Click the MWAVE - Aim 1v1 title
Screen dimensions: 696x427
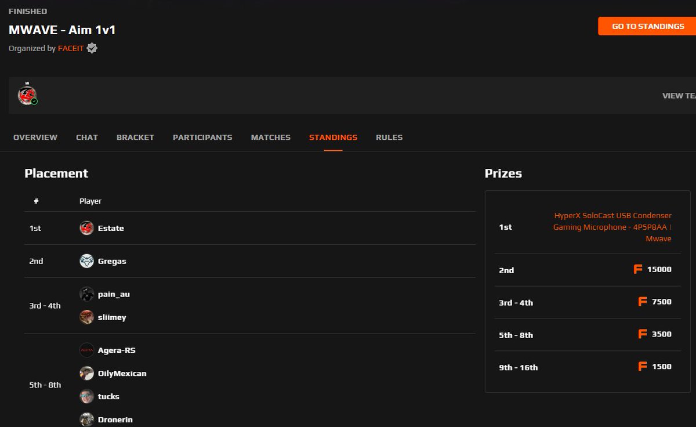click(x=62, y=30)
